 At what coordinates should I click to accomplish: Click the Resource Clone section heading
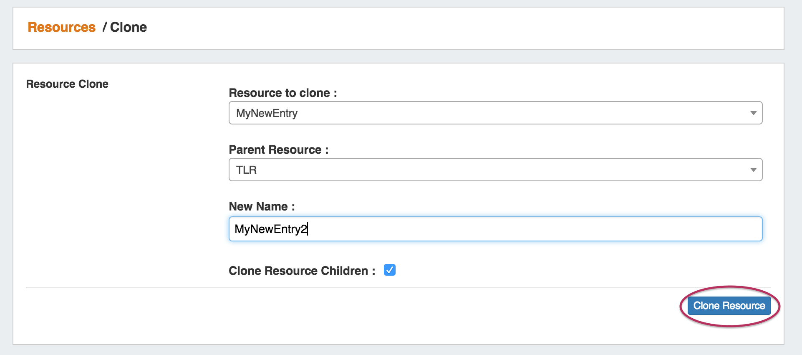(x=67, y=84)
